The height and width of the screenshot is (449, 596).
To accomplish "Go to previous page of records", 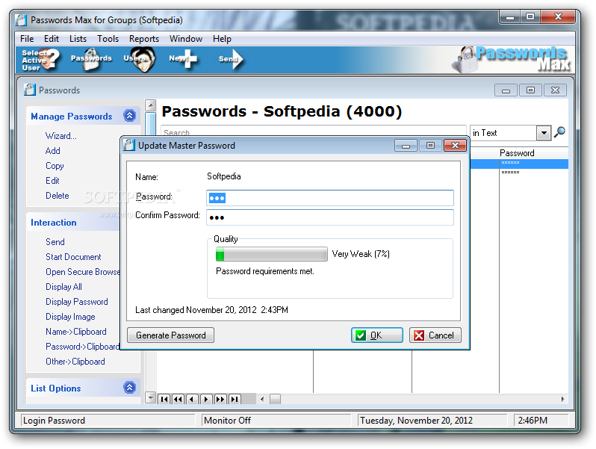I will tap(178, 399).
